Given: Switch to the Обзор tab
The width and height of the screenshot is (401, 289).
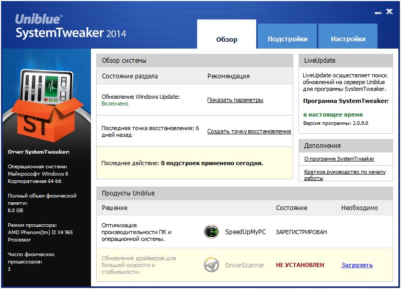Looking at the screenshot, I should pos(226,34).
